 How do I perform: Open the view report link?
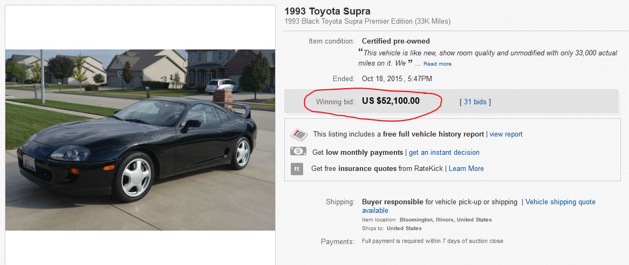506,134
